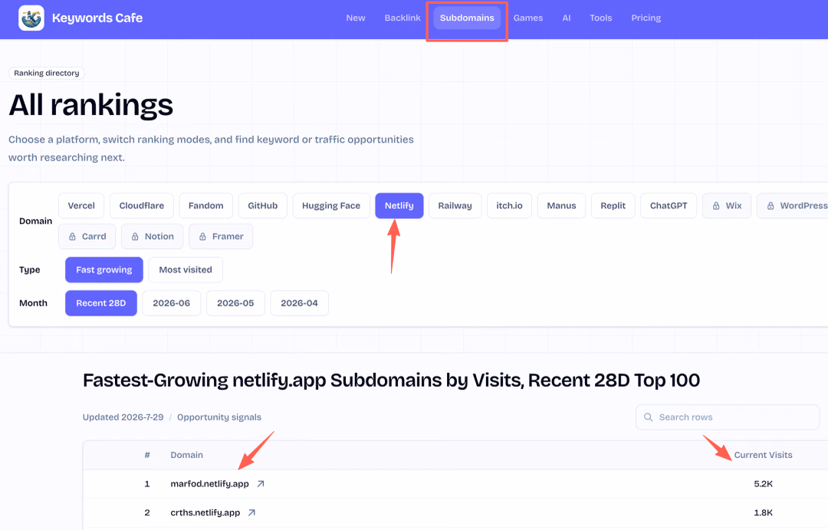This screenshot has height=530, width=828.
Task: Select the Vercel domain filter
Action: coord(81,206)
